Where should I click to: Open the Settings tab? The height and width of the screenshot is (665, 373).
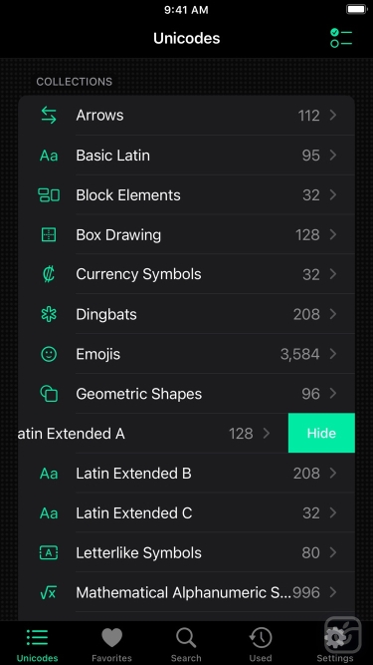(335, 645)
